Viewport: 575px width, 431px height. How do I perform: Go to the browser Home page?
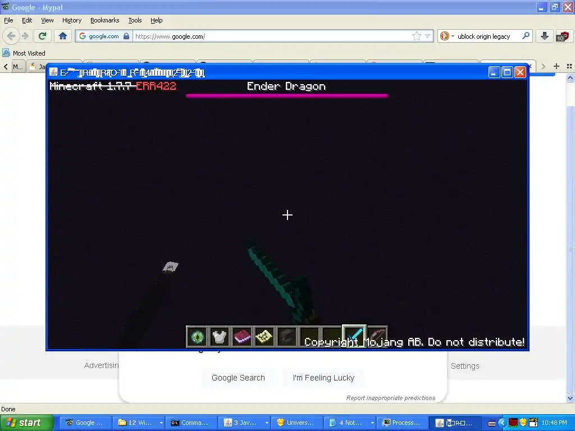coord(63,36)
